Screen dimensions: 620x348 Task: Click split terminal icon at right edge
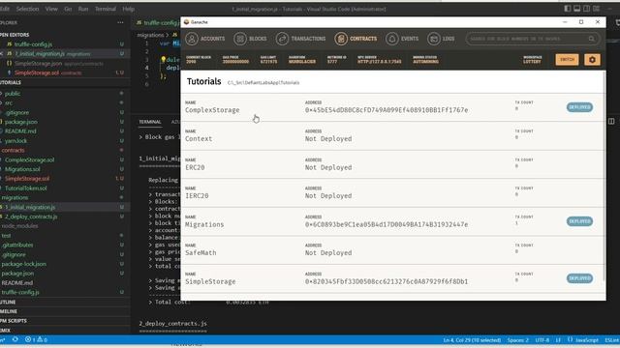(x=611, y=121)
